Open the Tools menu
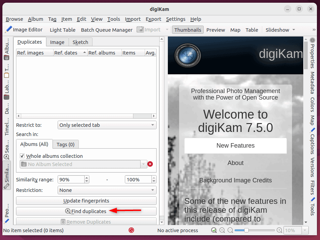 114,19
